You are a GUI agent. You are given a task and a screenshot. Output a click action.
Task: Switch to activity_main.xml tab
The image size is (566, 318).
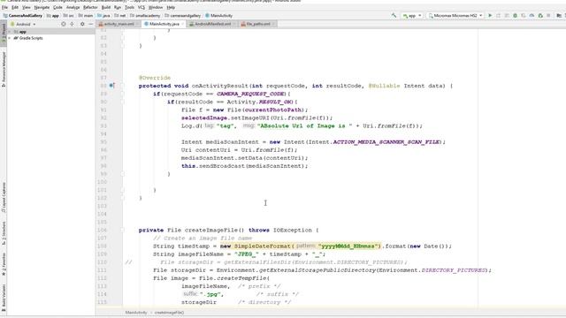click(119, 24)
